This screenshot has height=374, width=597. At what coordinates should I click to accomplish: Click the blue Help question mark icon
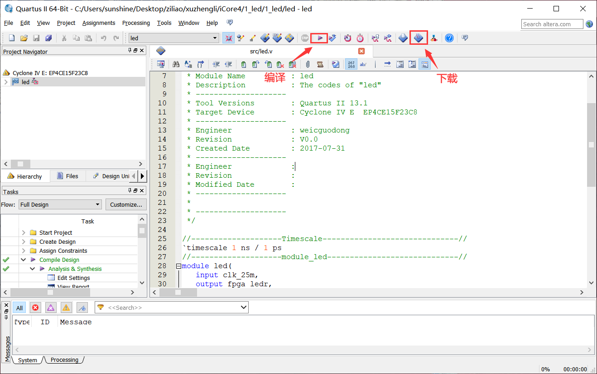[x=449, y=38]
